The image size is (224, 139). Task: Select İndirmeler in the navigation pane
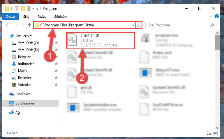[x=26, y=64]
